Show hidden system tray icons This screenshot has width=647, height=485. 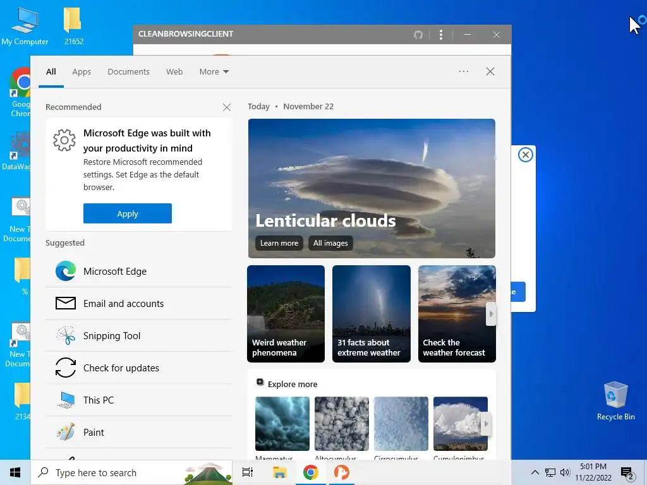click(535, 472)
